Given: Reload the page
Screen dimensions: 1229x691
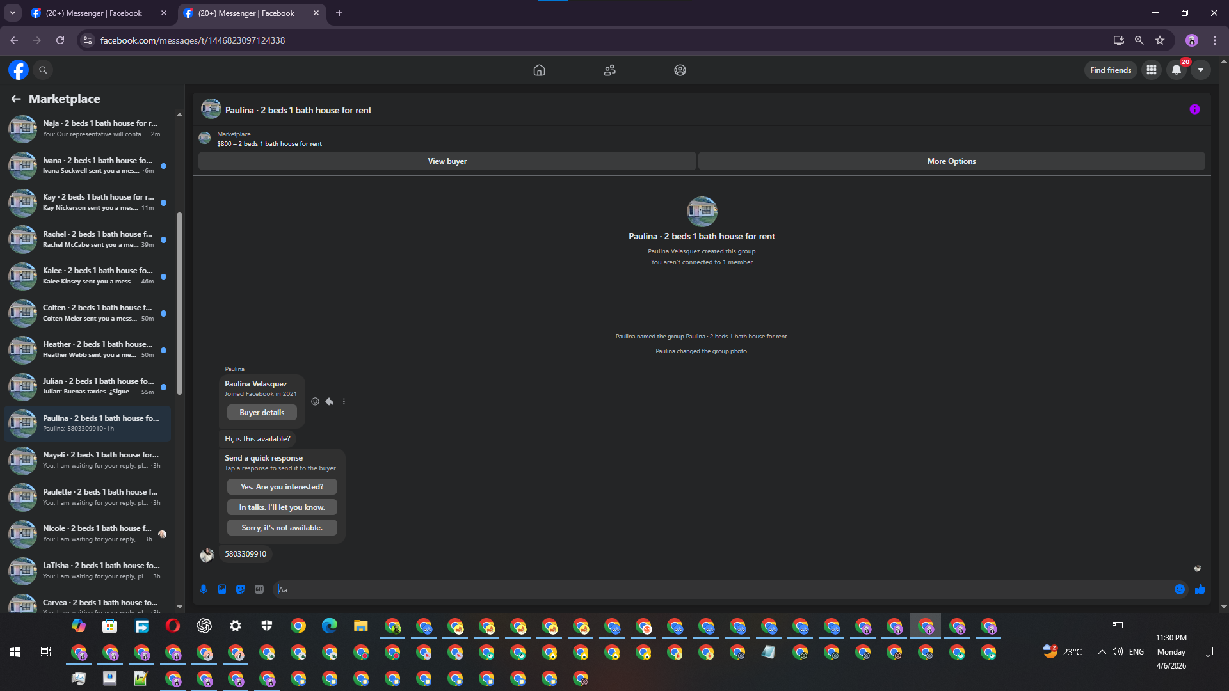Looking at the screenshot, I should point(60,40).
